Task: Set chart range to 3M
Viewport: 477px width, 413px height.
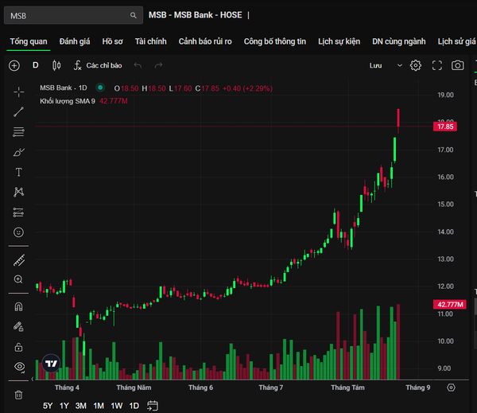Action: tap(81, 406)
